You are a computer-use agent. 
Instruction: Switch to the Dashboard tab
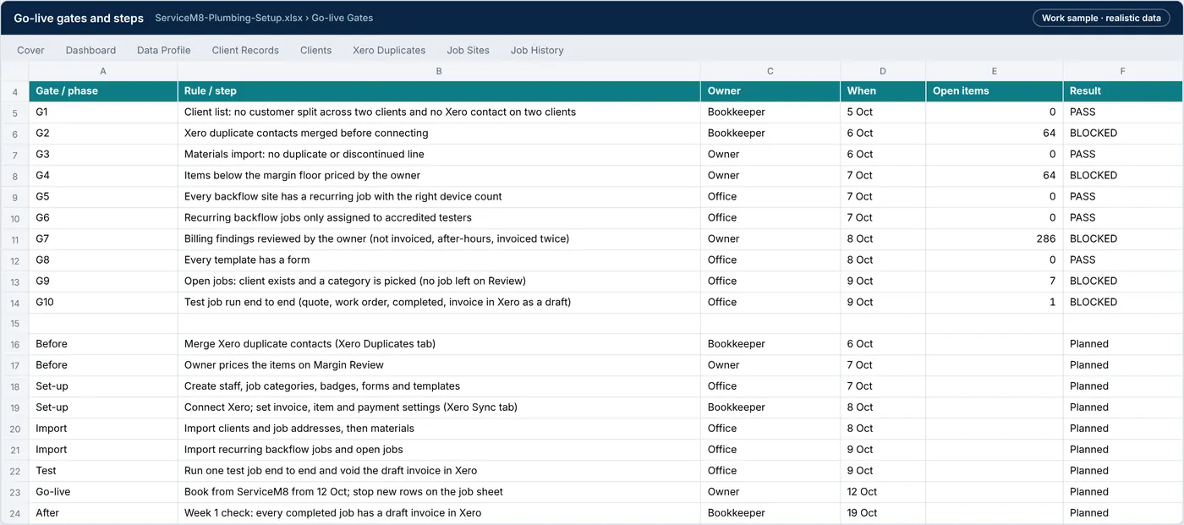coord(90,50)
